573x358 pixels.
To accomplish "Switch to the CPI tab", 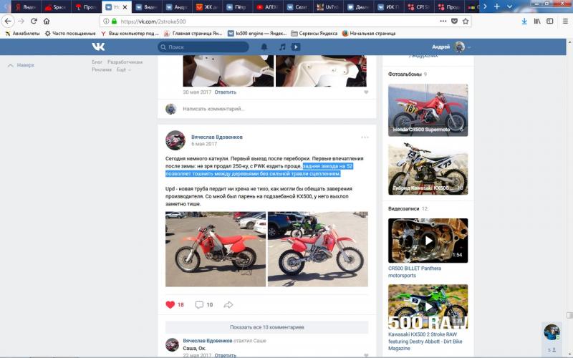I will [419, 7].
